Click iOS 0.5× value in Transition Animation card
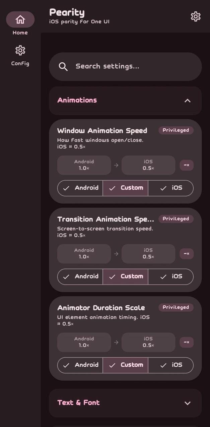The height and width of the screenshot is (427, 210). click(x=148, y=254)
